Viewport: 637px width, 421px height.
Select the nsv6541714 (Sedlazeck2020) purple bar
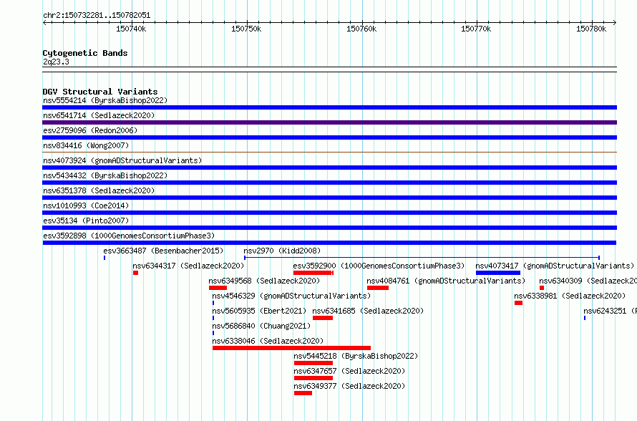(x=329, y=122)
